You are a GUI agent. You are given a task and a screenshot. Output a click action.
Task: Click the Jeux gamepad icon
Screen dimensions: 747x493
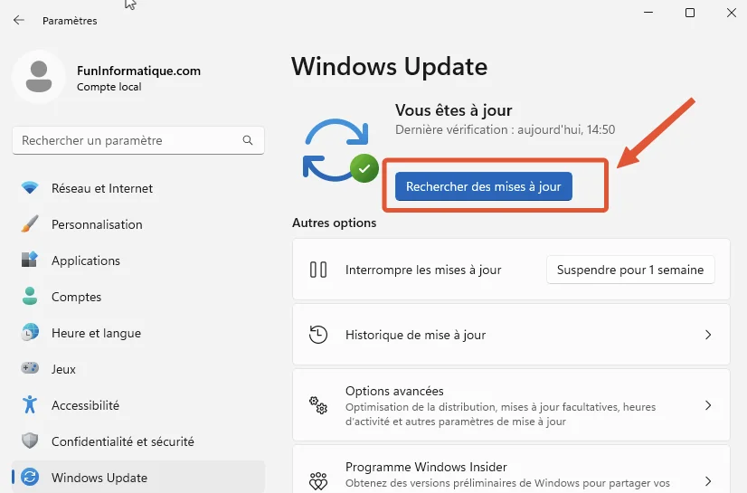click(x=30, y=368)
